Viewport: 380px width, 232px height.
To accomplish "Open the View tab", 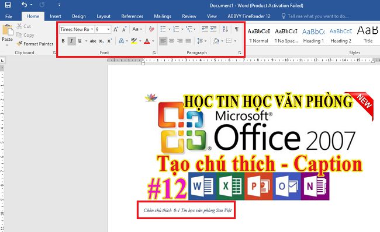I will pyautogui.click(x=212, y=16).
